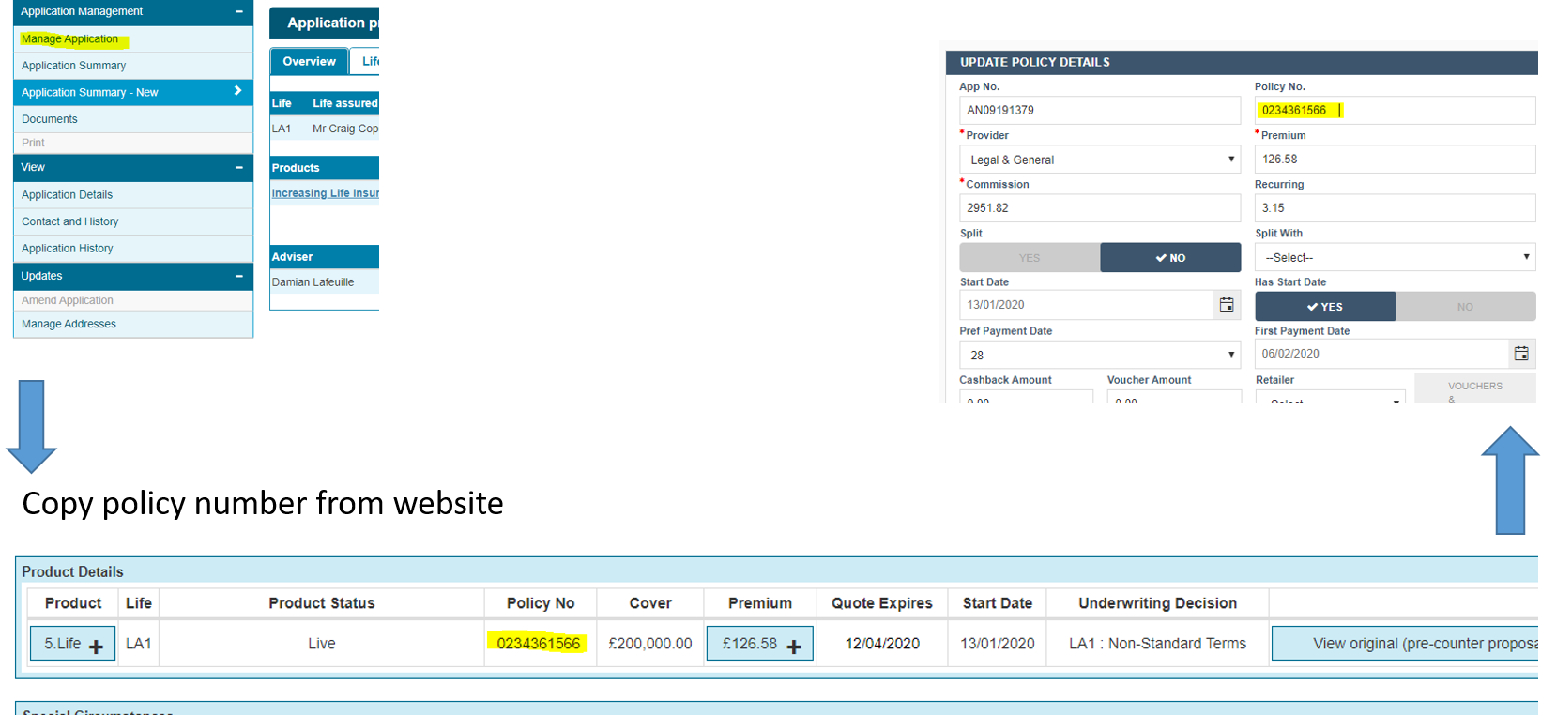
Task: Expand the 5.Life product plus icon
Action: click(x=96, y=646)
